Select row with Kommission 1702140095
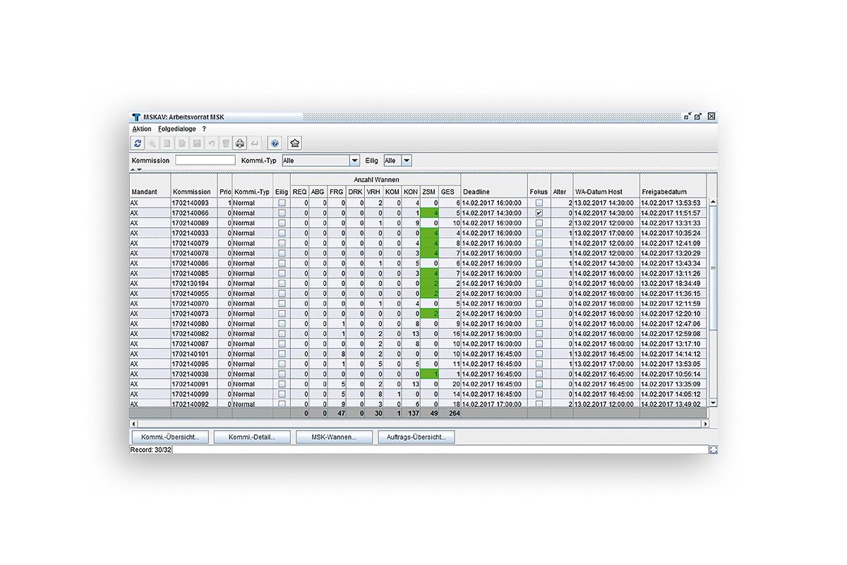The image size is (847, 565). (x=419, y=364)
